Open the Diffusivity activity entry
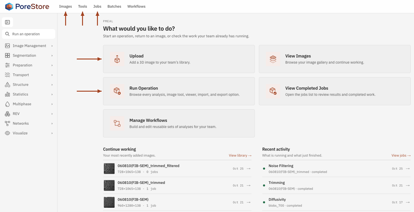This screenshot has width=414, height=212. (336, 202)
